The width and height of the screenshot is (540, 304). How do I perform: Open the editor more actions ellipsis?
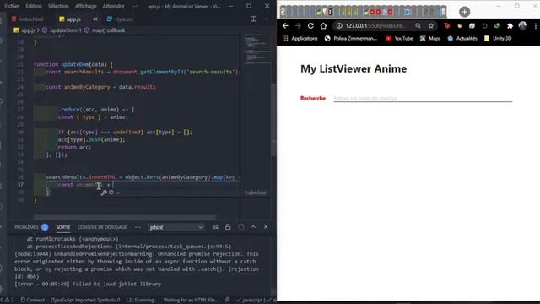click(266, 19)
